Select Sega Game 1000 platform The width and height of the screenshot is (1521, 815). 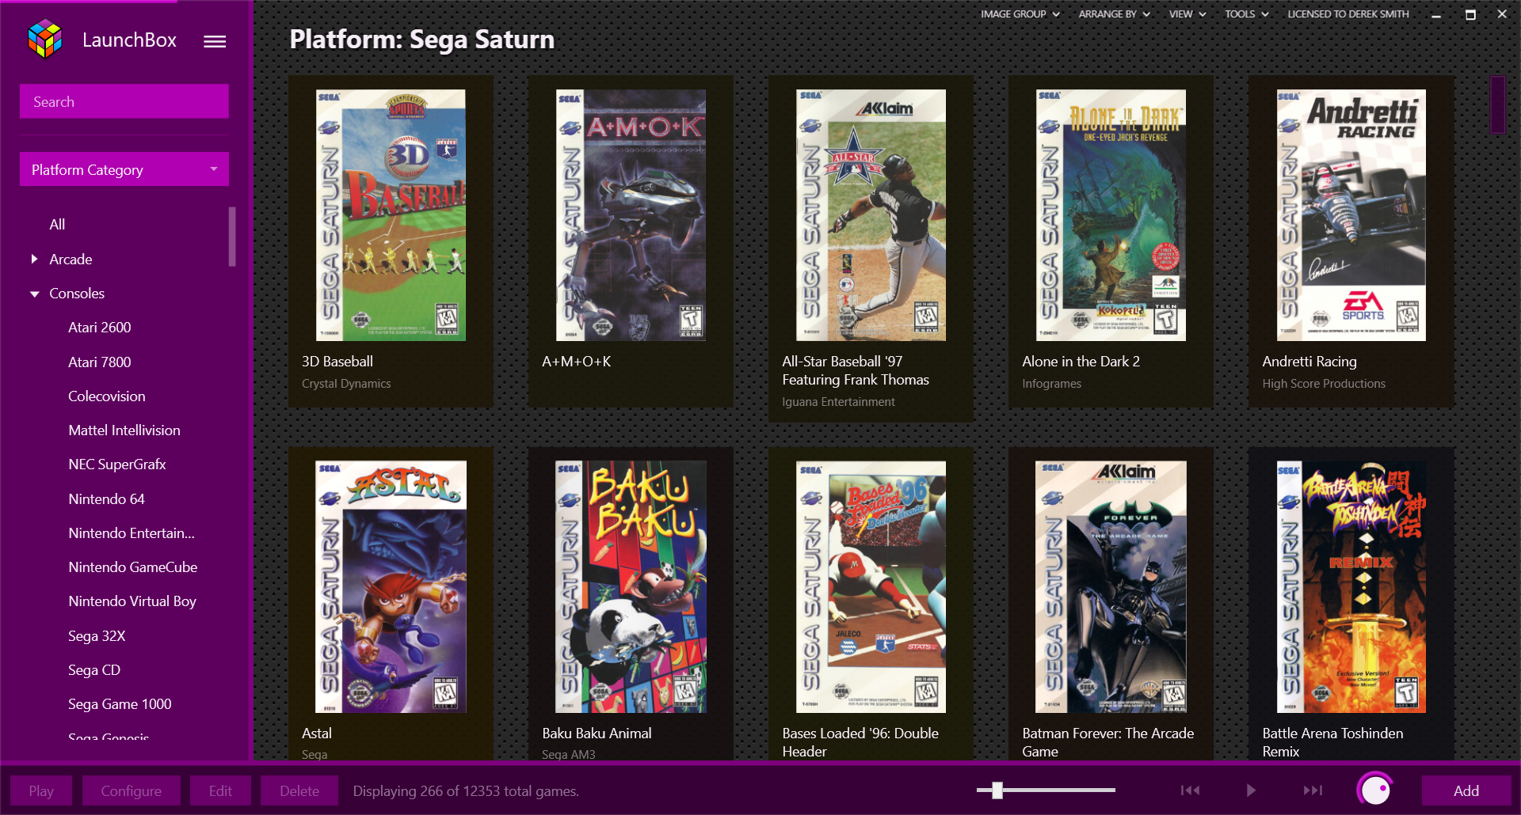(120, 704)
